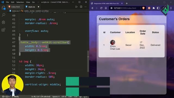Open the browser hamburger menu
Image resolution: width=174 pixels, height=98 pixels.
171,8
